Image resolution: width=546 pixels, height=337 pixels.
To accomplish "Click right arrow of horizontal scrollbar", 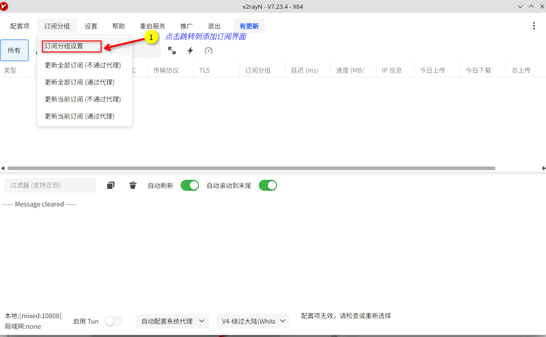I will [x=544, y=168].
